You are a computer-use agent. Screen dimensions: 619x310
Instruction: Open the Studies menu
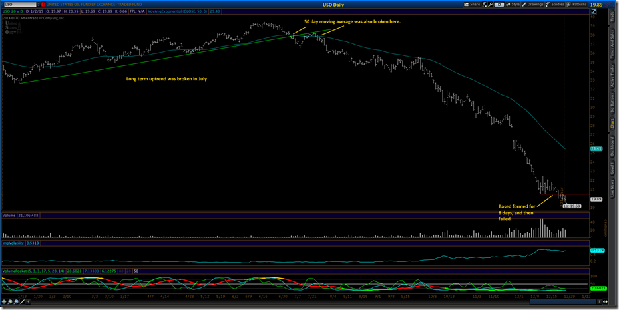click(555, 5)
